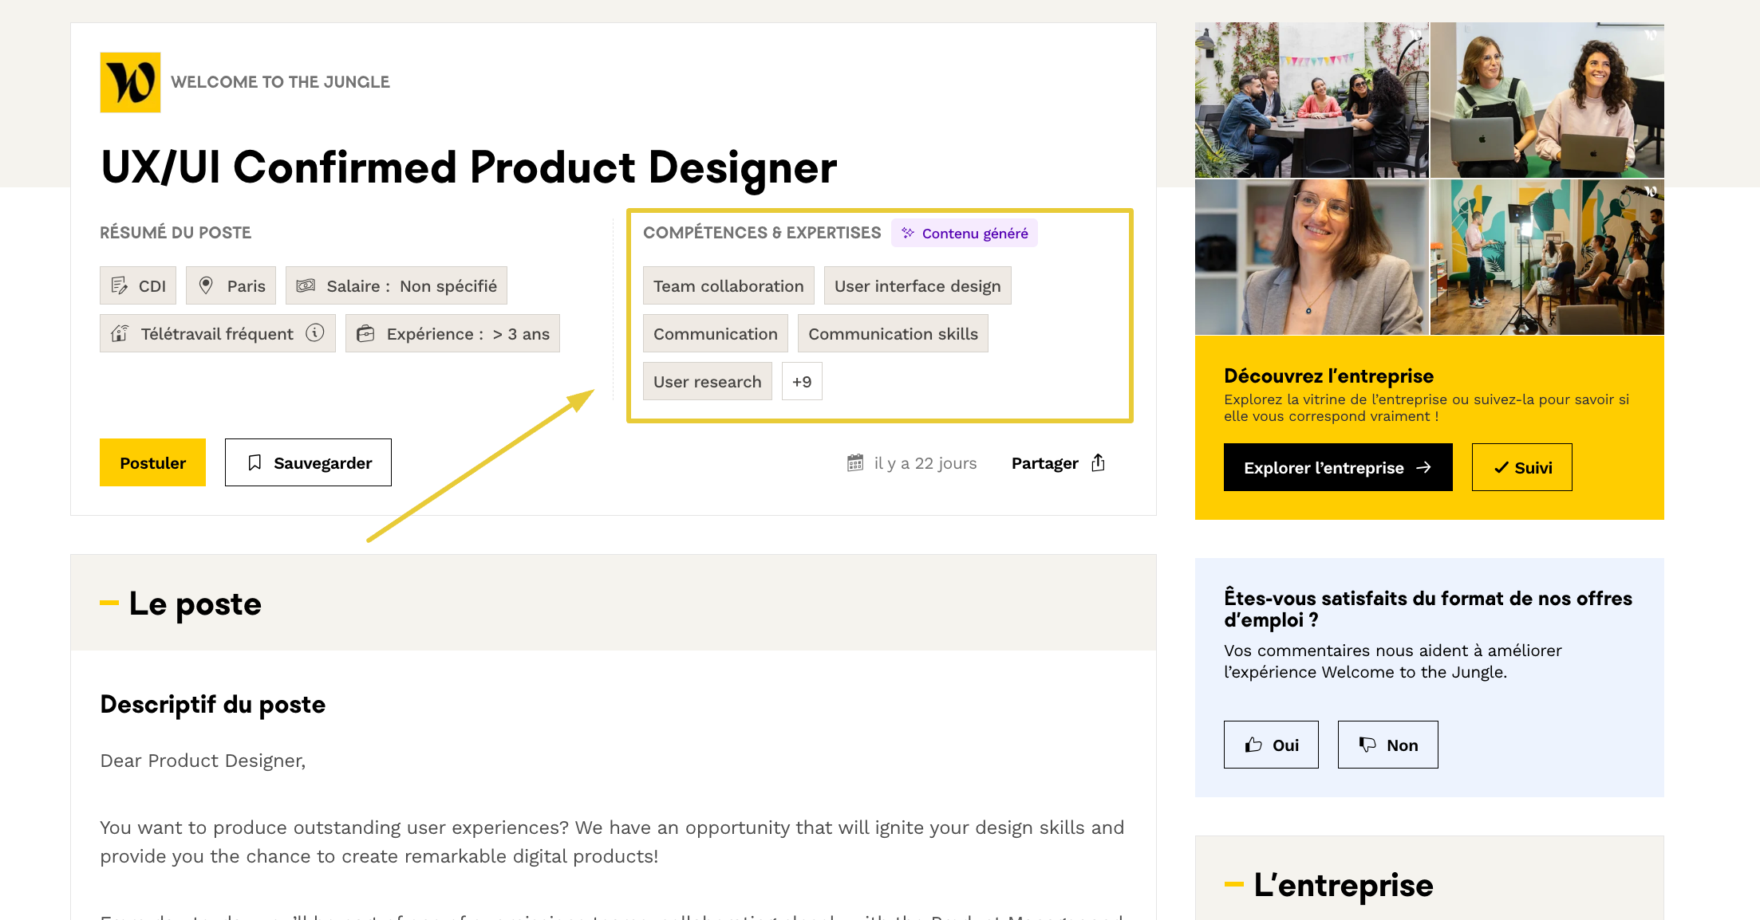Click the L'entreprise section heading
This screenshot has height=920, width=1760.
[x=1343, y=885]
